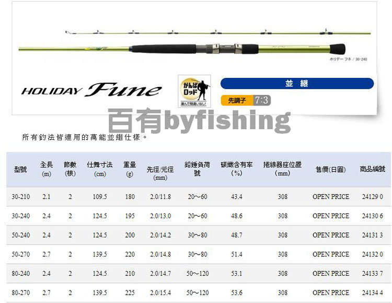The height and width of the screenshot is (303, 392).
Task: Select model 80-240 in the table
Action: click(21, 274)
